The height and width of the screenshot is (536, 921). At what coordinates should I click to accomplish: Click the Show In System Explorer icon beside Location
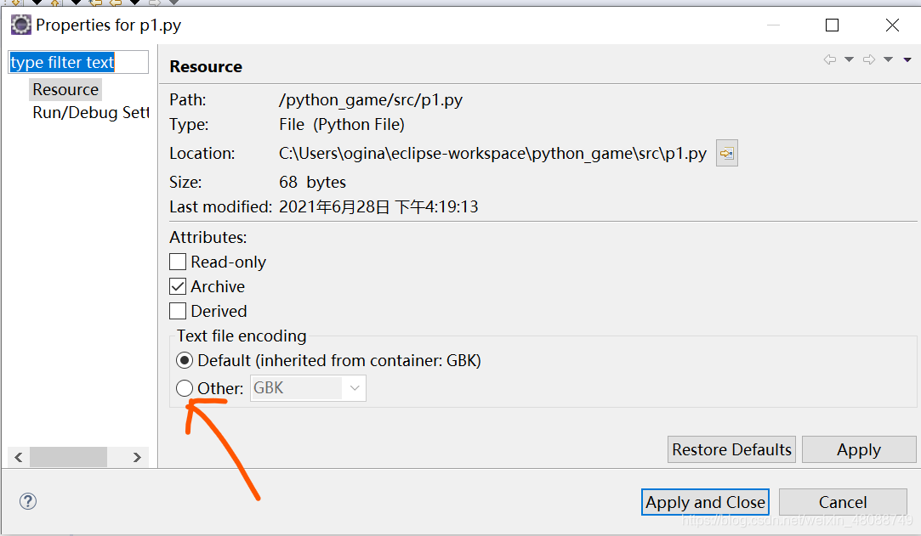pyautogui.click(x=726, y=154)
